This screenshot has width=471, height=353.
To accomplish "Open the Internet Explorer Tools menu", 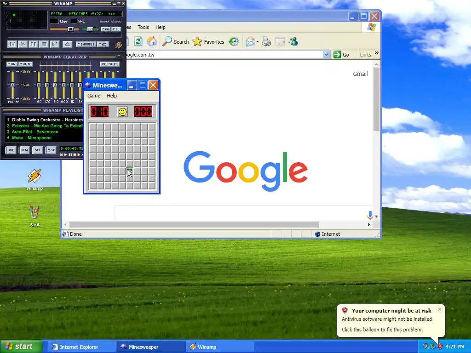I will click(144, 27).
